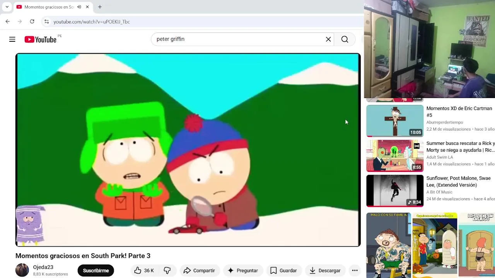Open Summer busca rescatar a Rick title
This screenshot has height=278, width=495.
click(x=461, y=147)
